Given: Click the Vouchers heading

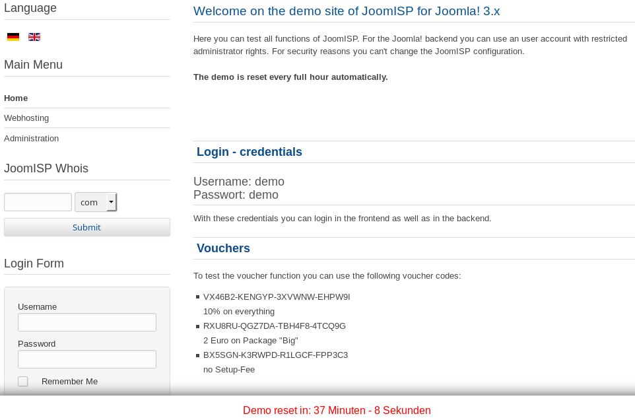Looking at the screenshot, I should coord(224,248).
